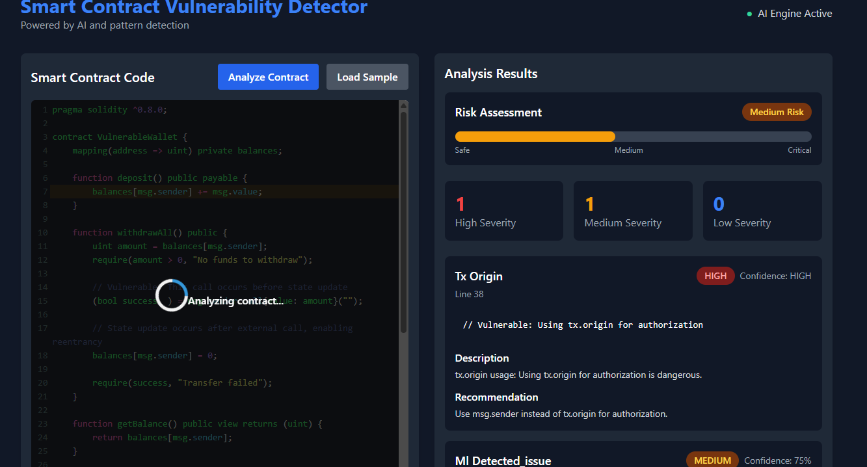Open the Tx Origin finding title
Image resolution: width=867 pixels, height=467 pixels.
(x=479, y=276)
